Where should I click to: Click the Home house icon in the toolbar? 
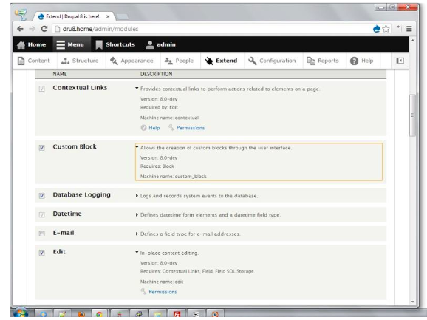21,44
